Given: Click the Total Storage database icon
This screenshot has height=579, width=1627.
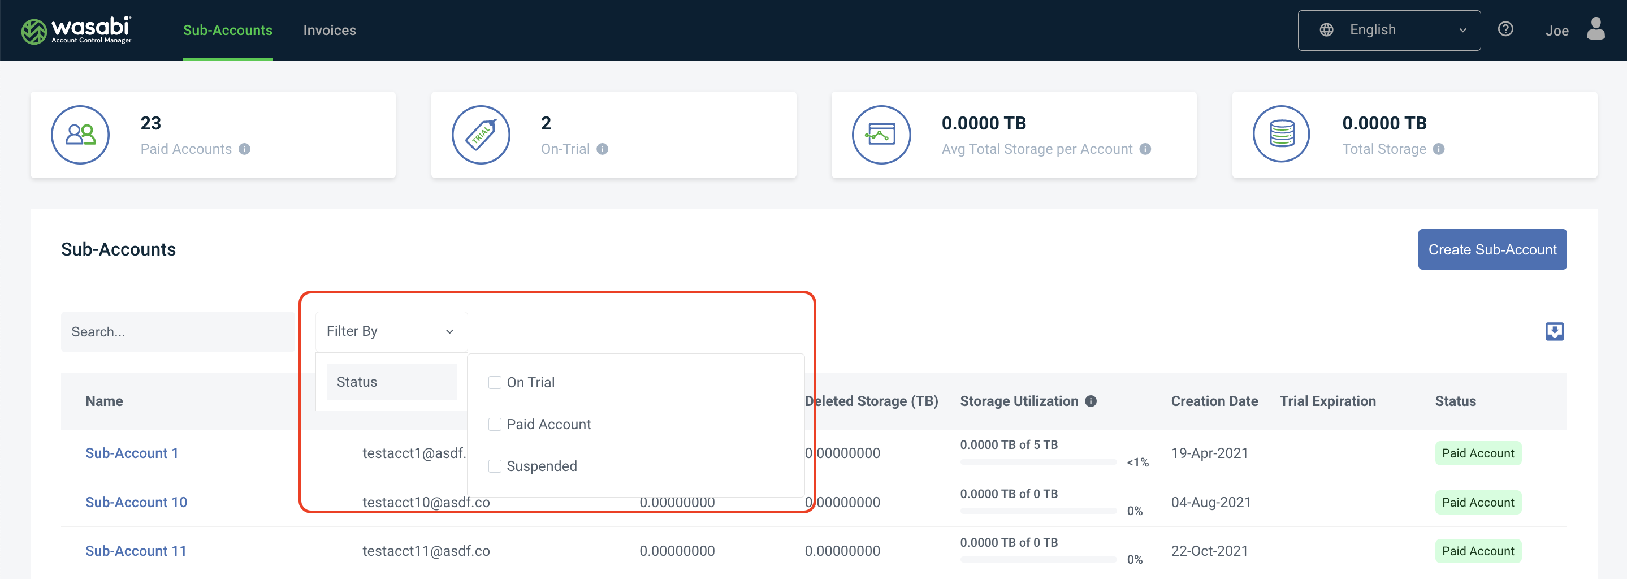Looking at the screenshot, I should [x=1282, y=135].
